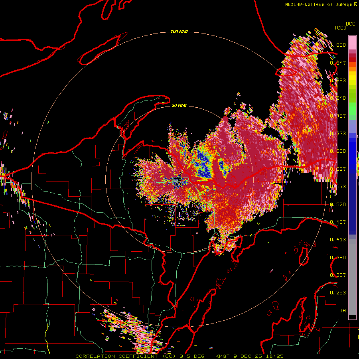Select the 0.947 legend value

(x=338, y=63)
